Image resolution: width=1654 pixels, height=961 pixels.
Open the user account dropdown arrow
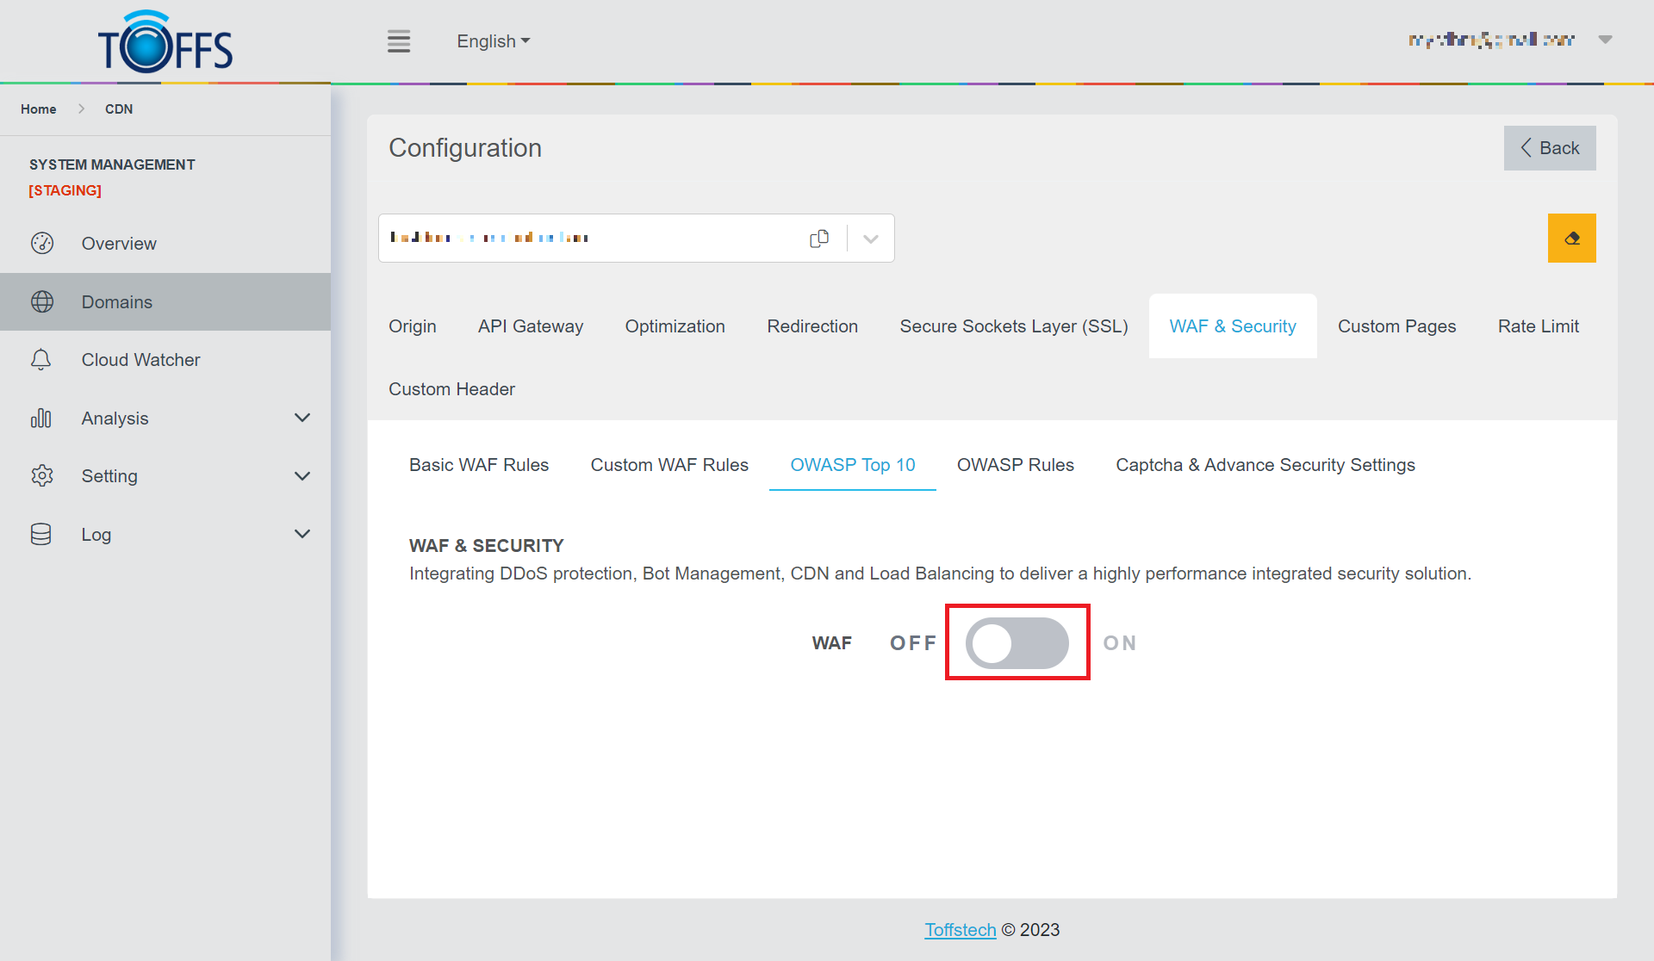1605,40
